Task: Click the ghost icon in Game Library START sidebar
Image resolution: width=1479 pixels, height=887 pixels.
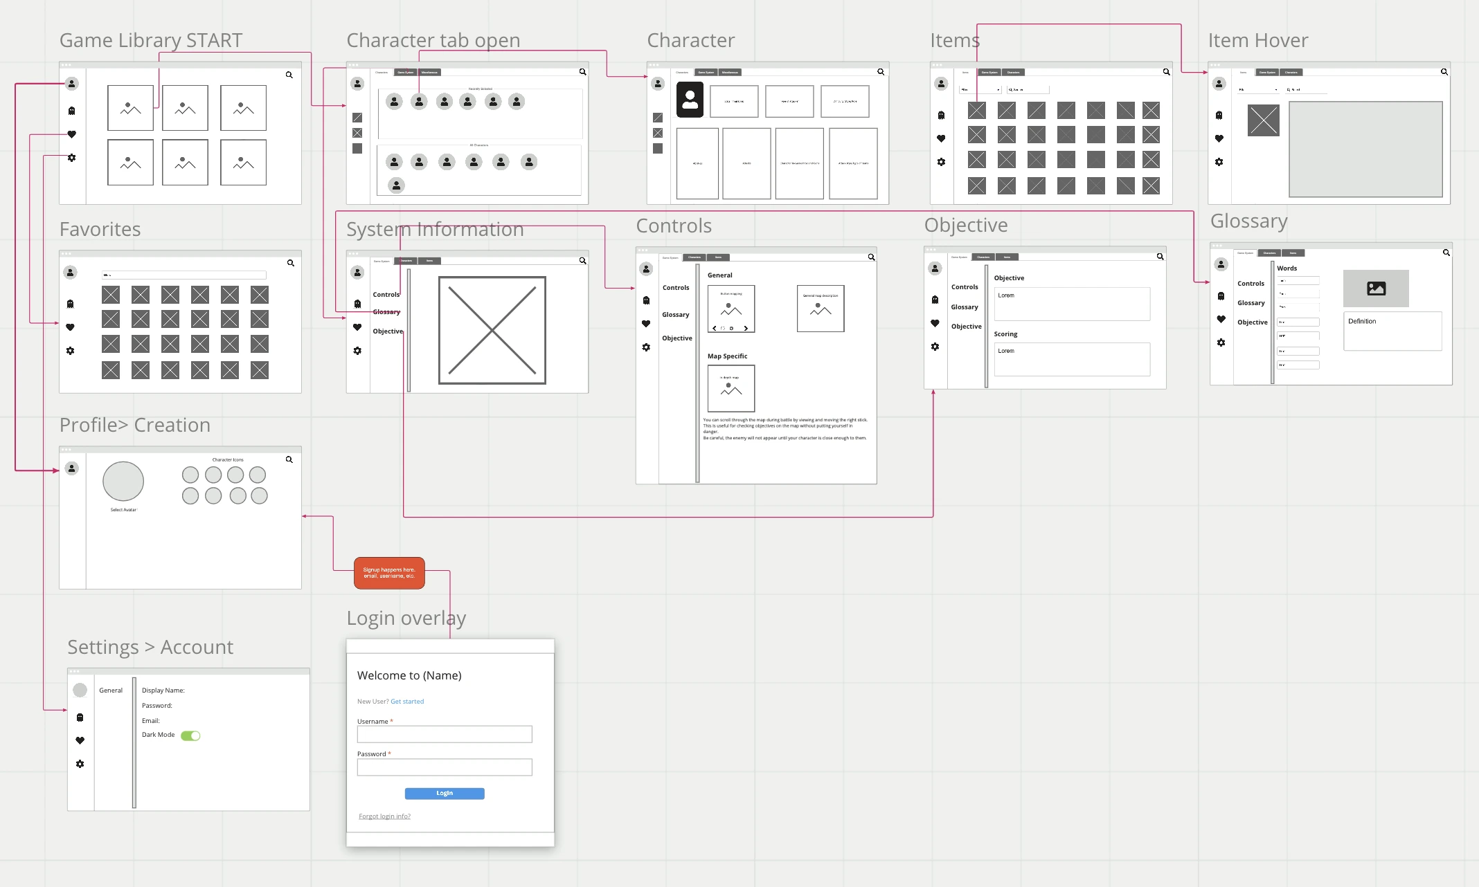Action: [x=71, y=111]
